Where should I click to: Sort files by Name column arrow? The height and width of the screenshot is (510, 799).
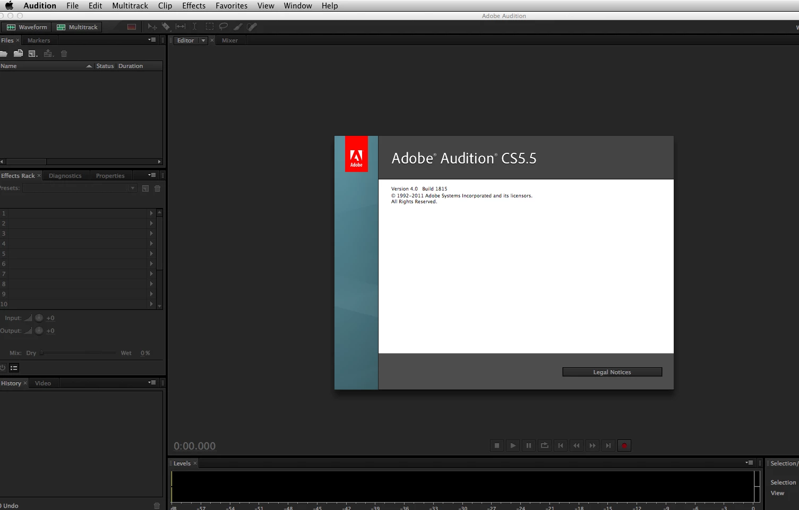click(89, 66)
